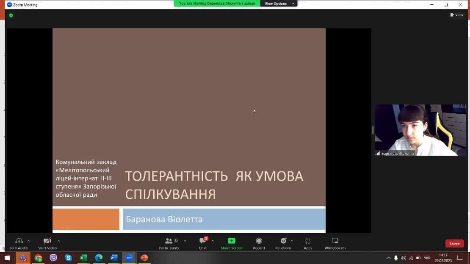Open the Reactions menu
This screenshot has height=264, width=470.
point(283,241)
